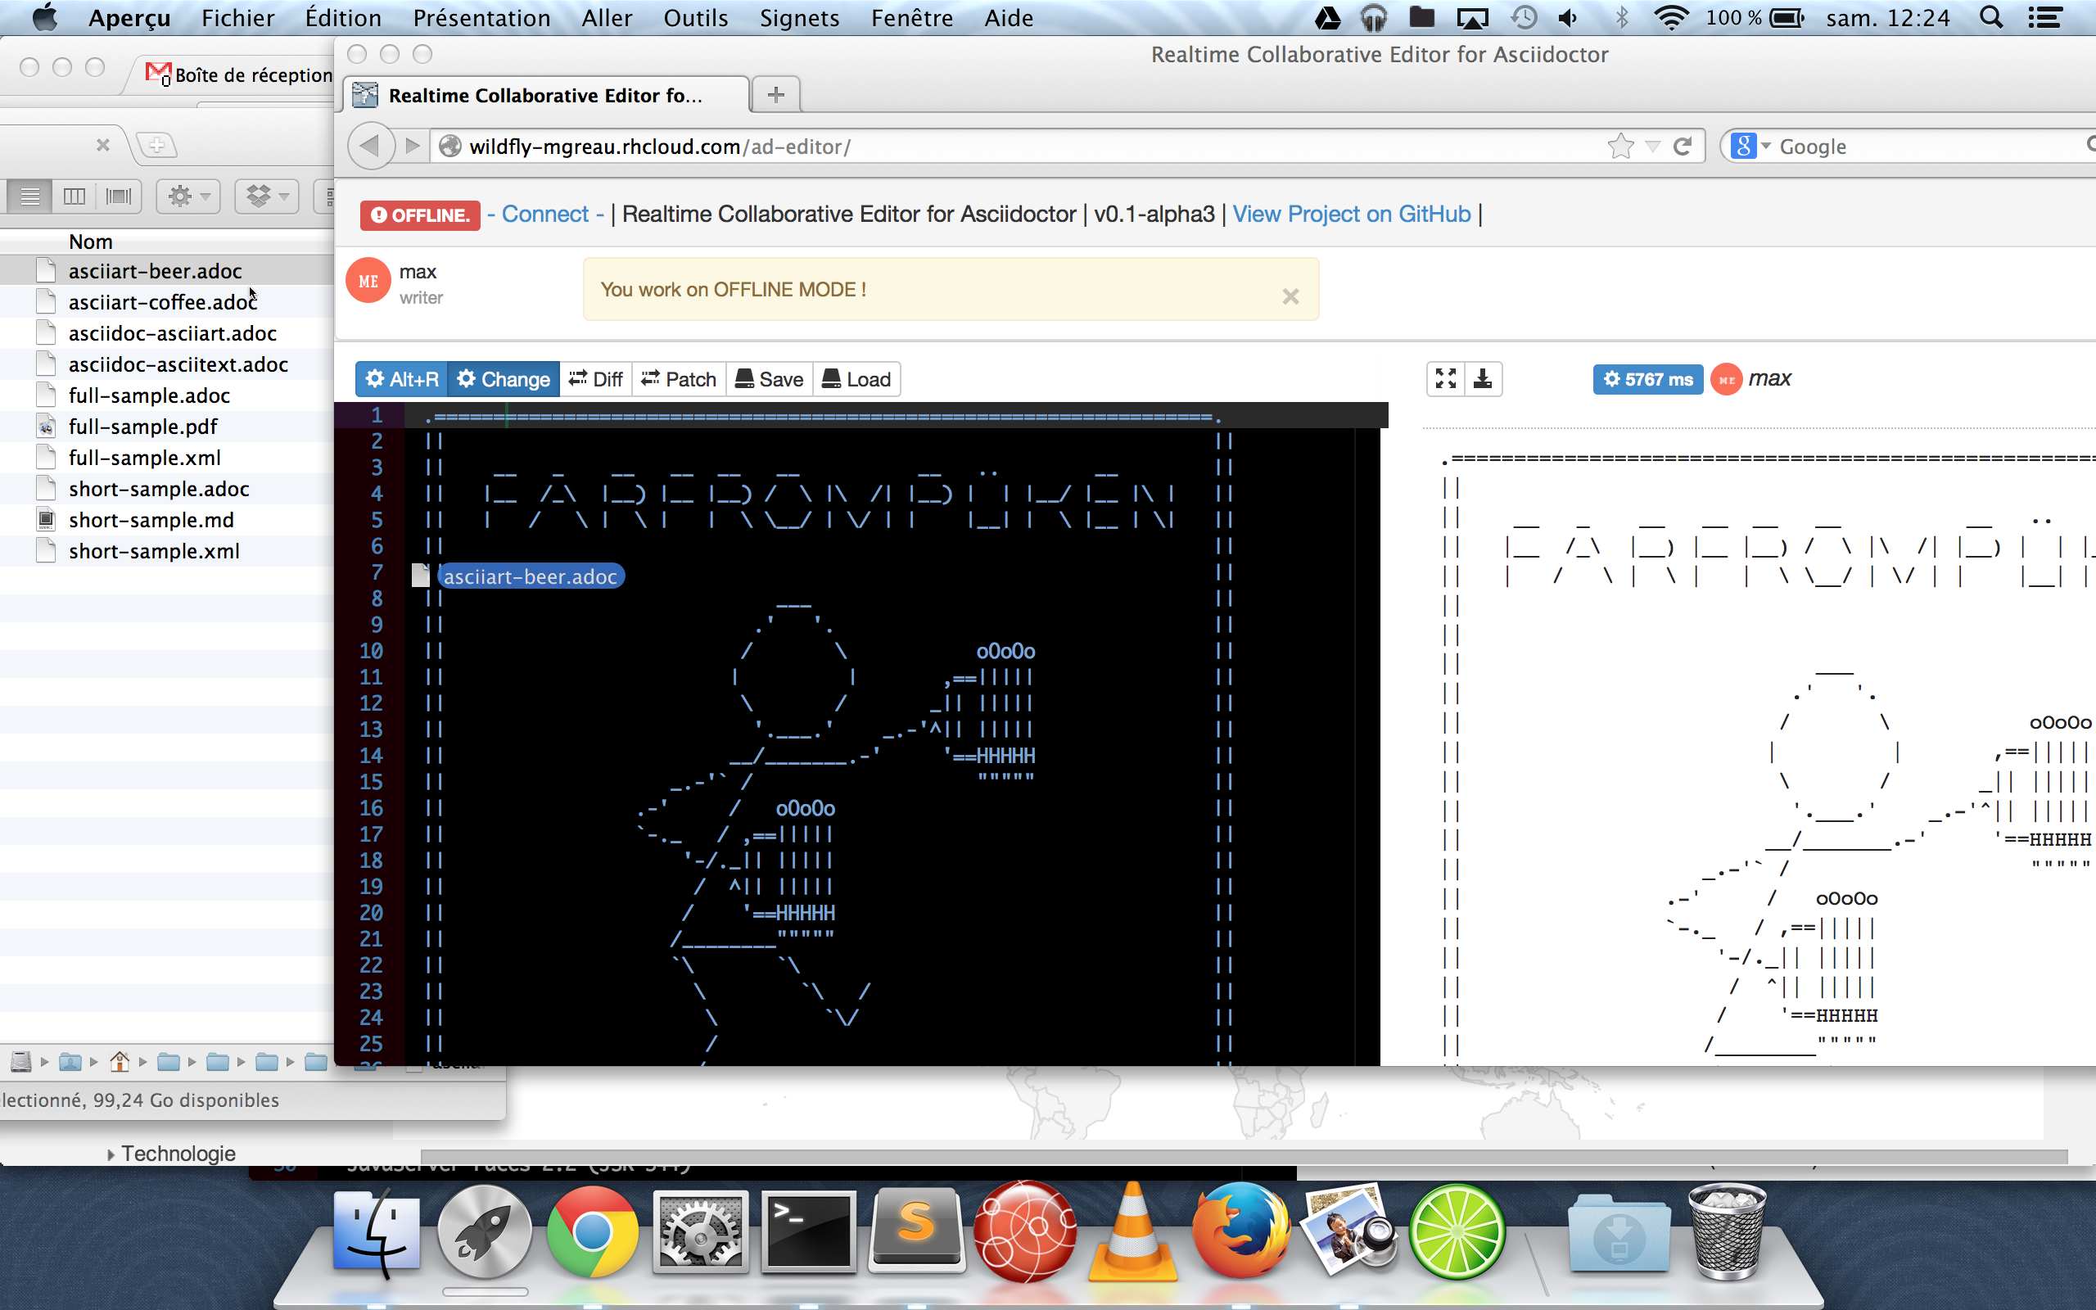Dismiss the OFFLINE MODE notification
The image size is (2096, 1310).
coord(1289,296)
